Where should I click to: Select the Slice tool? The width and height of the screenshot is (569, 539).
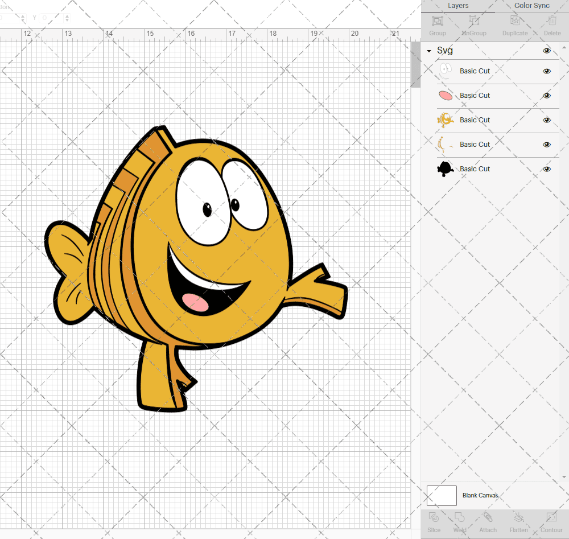434,517
